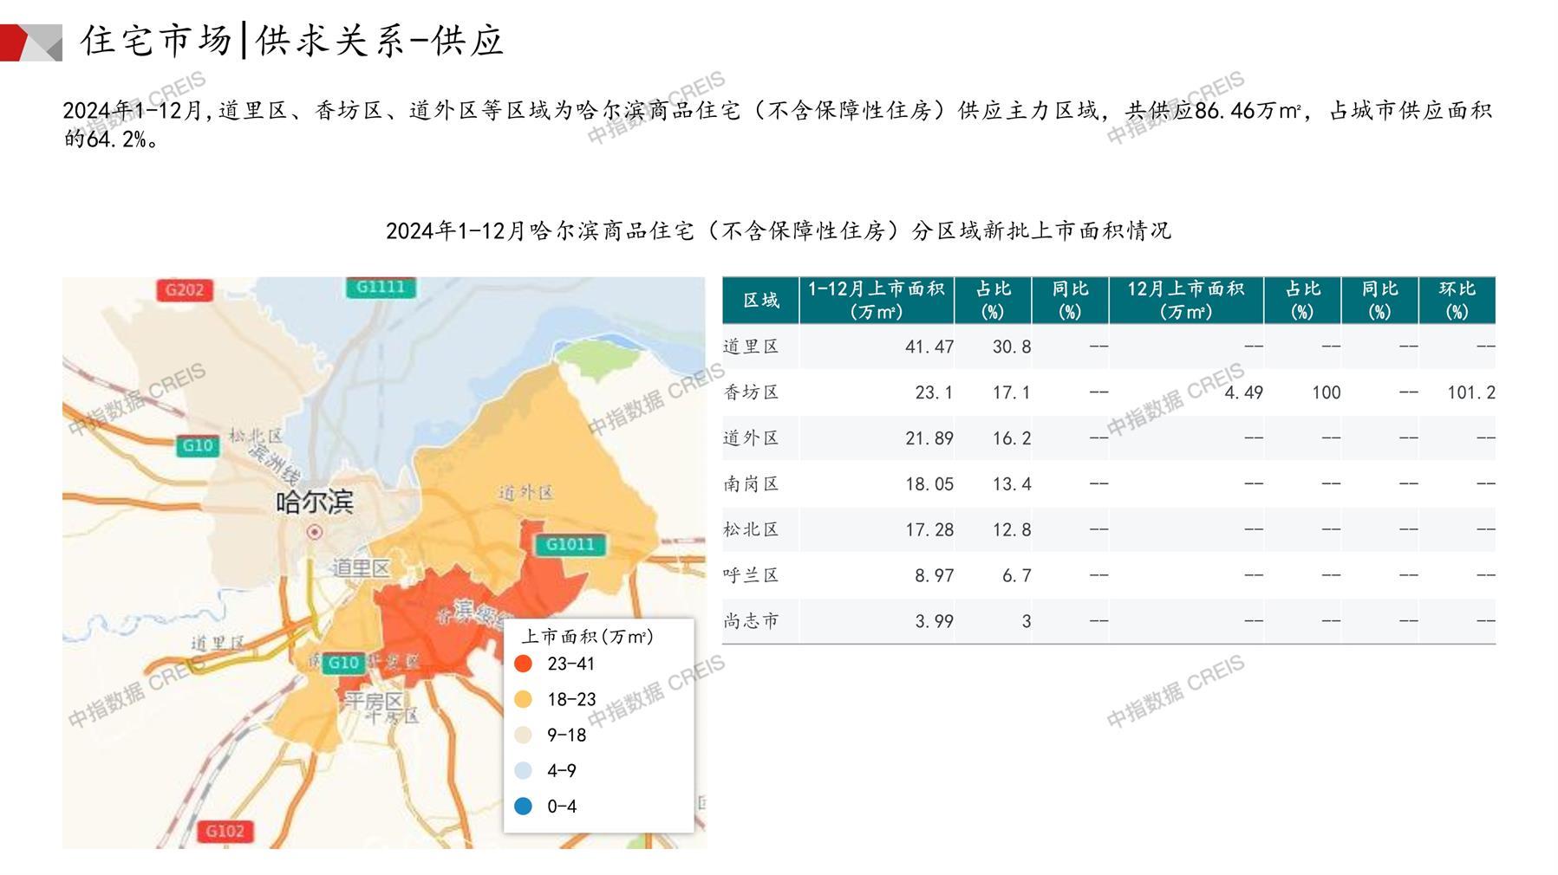The height and width of the screenshot is (875, 1558).
Task: Click the 哈尔滨 city center marker
Action: coord(315,532)
